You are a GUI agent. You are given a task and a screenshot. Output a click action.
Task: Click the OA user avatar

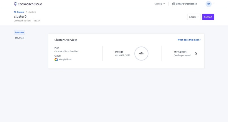point(208,4)
